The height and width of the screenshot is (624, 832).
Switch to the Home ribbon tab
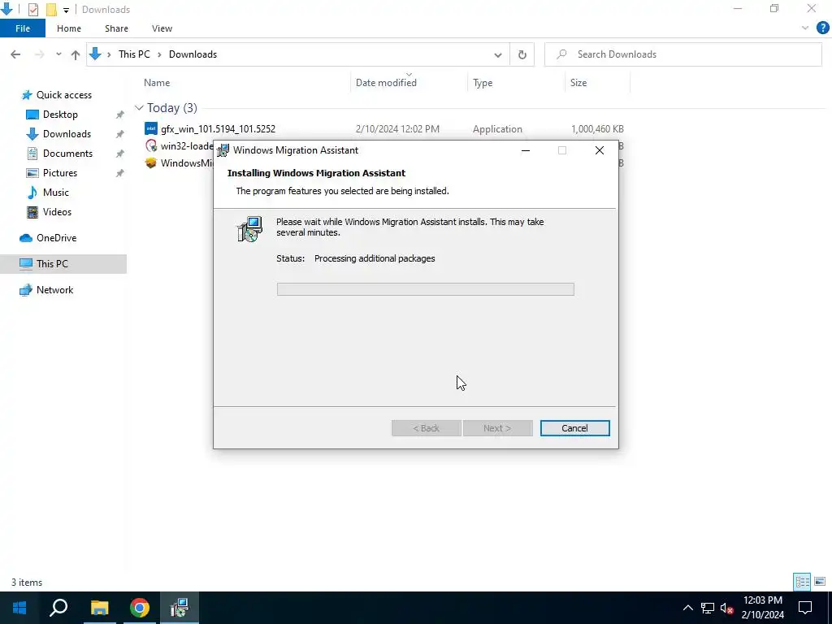[x=69, y=28]
